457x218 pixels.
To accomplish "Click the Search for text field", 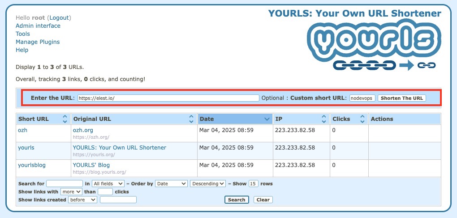I will tap(65, 184).
